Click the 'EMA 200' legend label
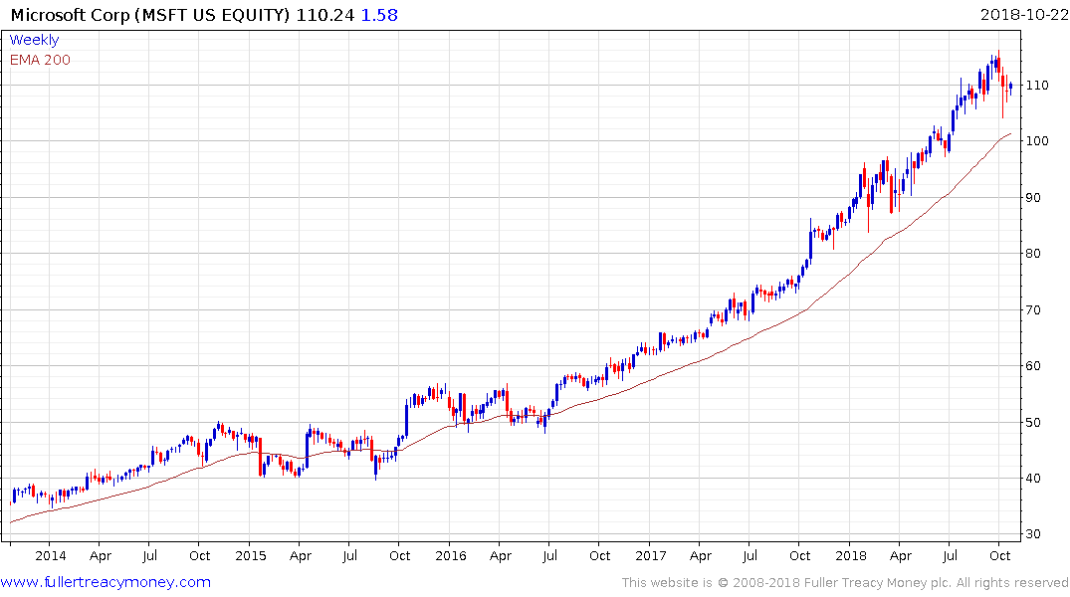This screenshot has height=597, width=1070. point(40,60)
